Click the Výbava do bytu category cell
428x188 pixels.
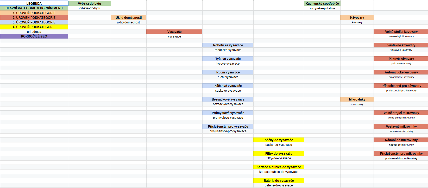coord(89,4)
